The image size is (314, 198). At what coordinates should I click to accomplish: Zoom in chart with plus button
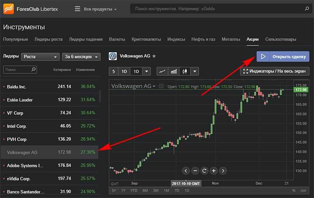tap(214, 171)
